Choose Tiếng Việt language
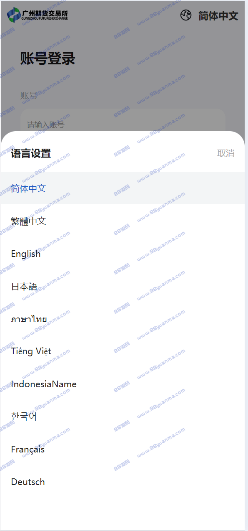Viewport: 248px width, 531px height. (x=123, y=351)
